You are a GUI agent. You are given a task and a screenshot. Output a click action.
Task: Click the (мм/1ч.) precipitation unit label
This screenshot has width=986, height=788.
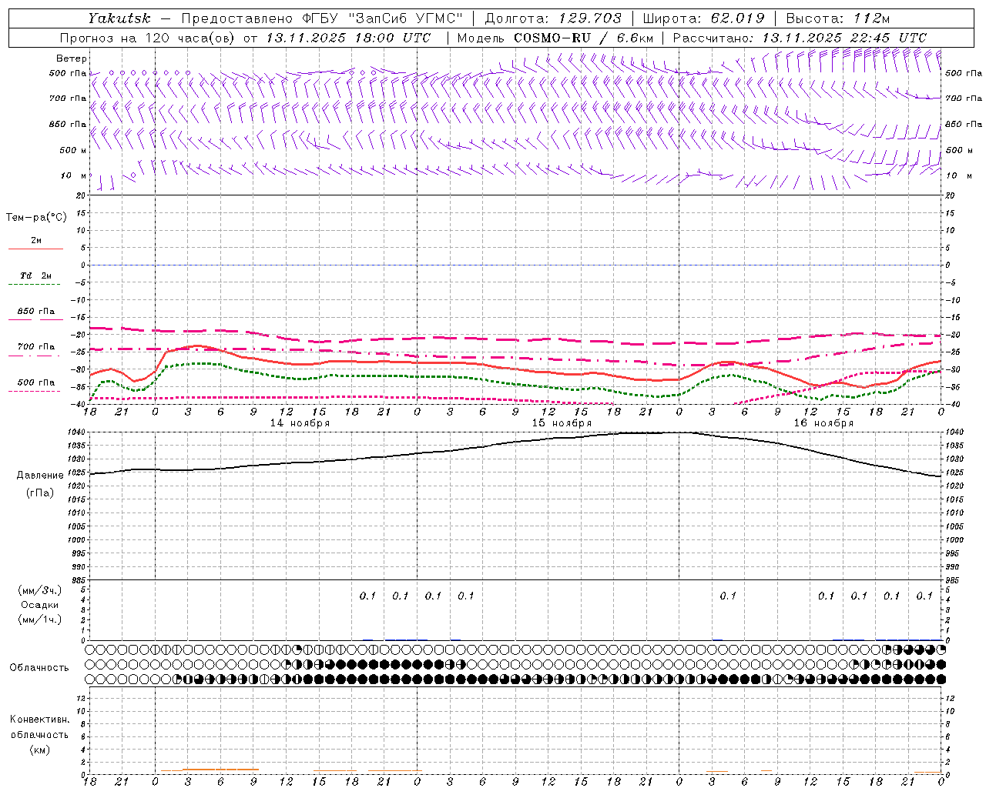[x=40, y=619]
